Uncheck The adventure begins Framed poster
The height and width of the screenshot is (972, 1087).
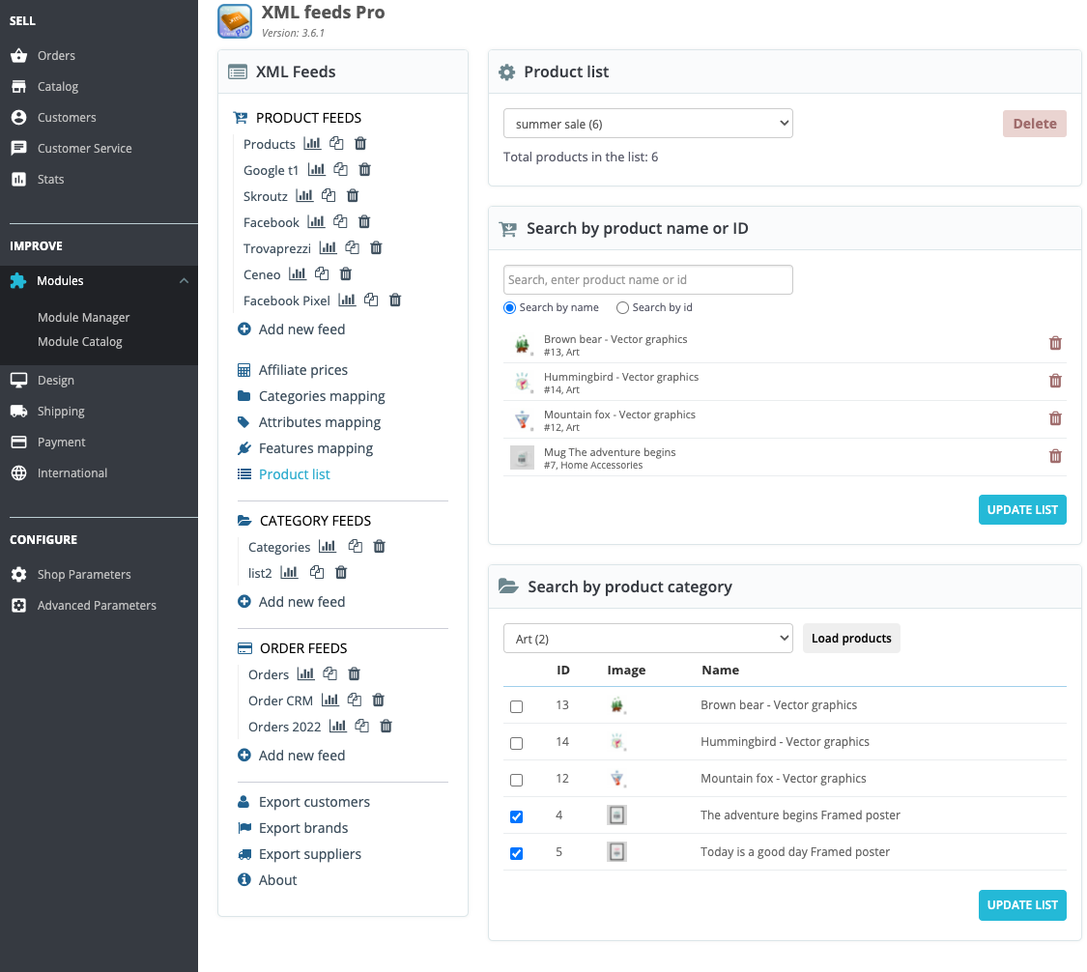[x=517, y=816]
